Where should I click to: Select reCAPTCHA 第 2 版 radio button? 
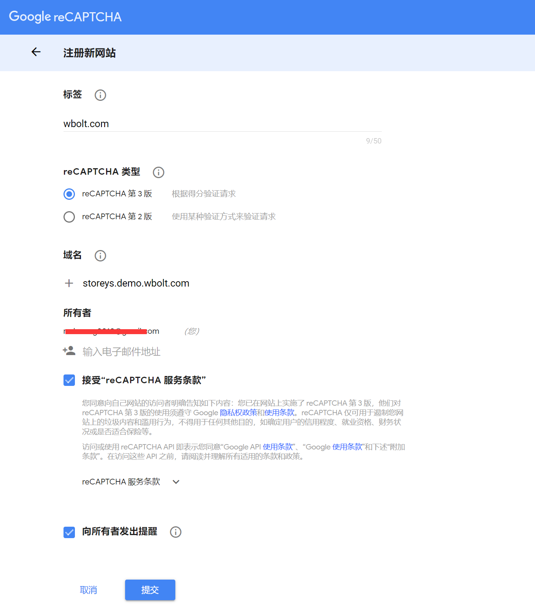tap(69, 217)
